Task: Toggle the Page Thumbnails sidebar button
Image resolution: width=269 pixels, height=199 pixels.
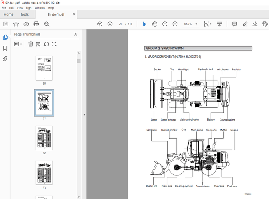Action: 5,38
